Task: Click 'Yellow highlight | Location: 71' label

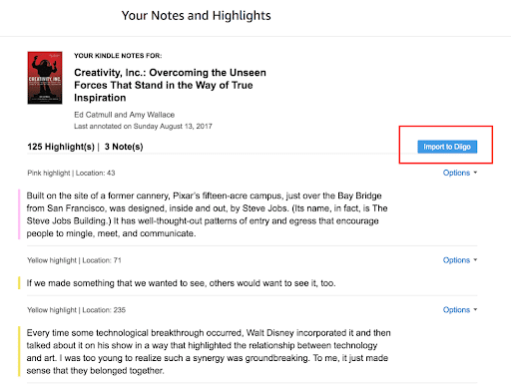Action: pos(74,260)
